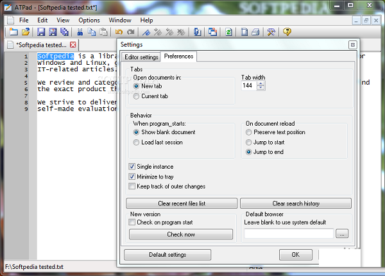
Task: Open settings via hammer-wrench toolbar icon
Action: point(271,31)
